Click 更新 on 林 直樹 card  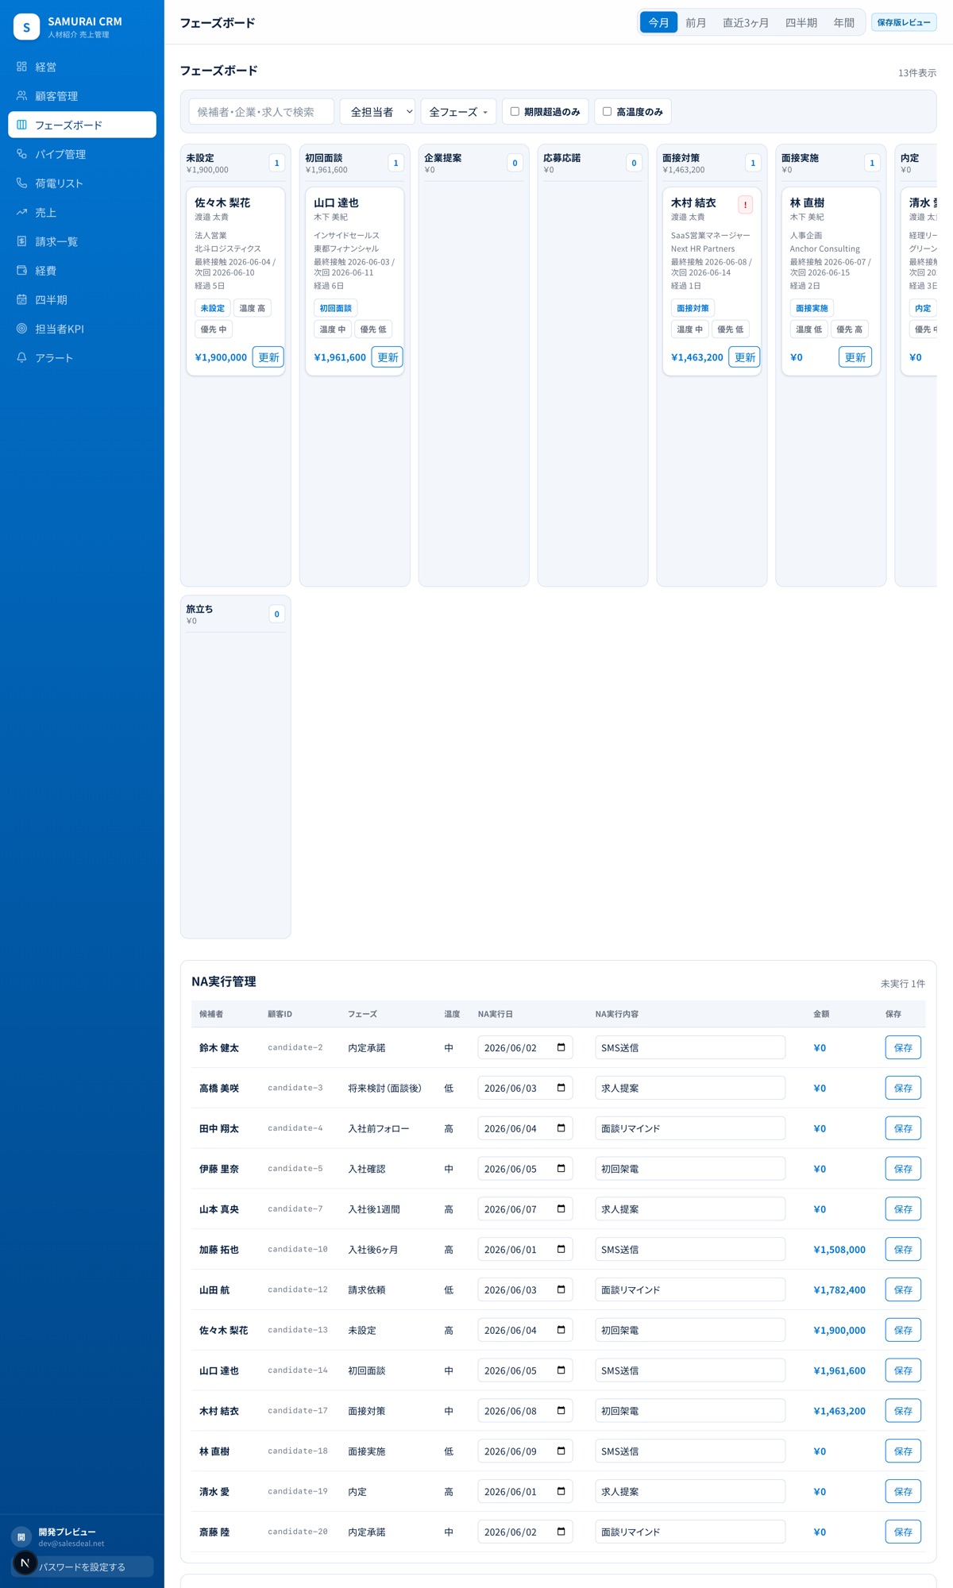[855, 357]
